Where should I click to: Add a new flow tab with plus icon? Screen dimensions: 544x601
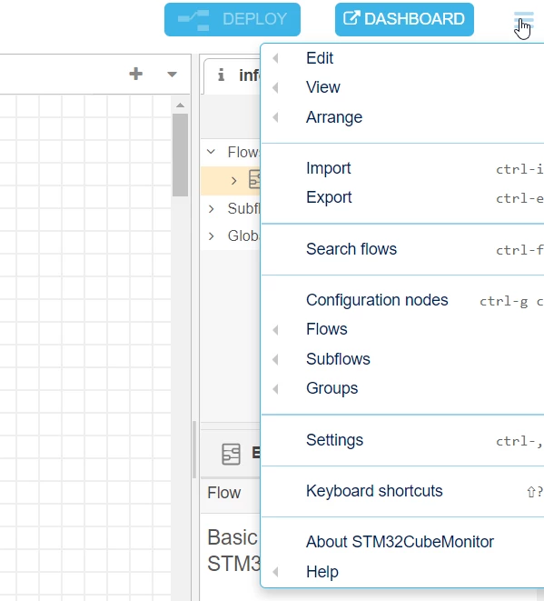pos(136,74)
